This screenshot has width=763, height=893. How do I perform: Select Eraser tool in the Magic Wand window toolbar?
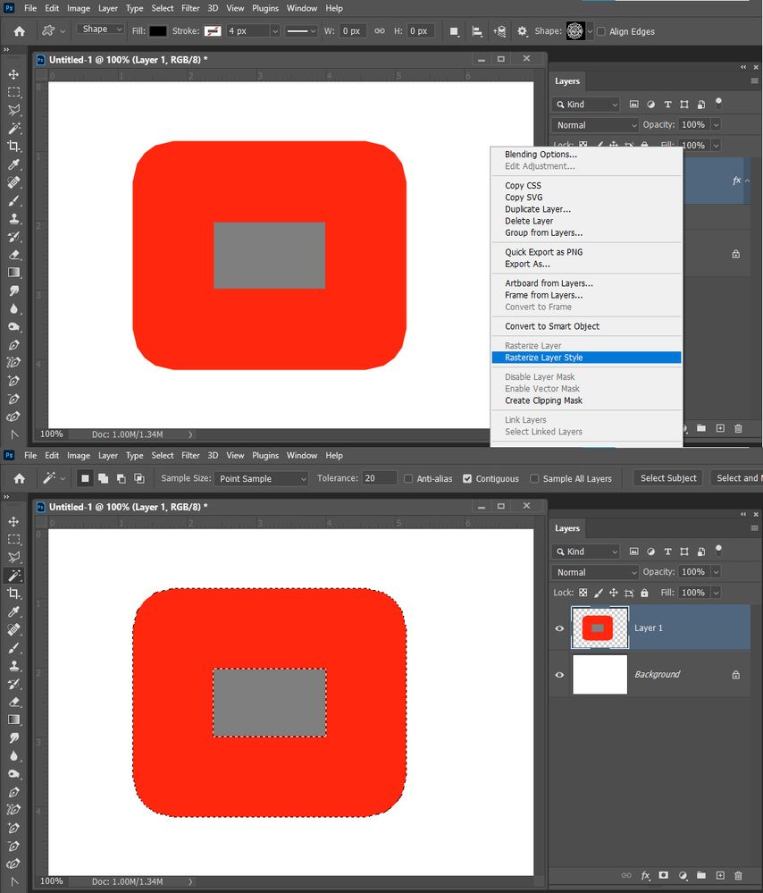pos(13,702)
